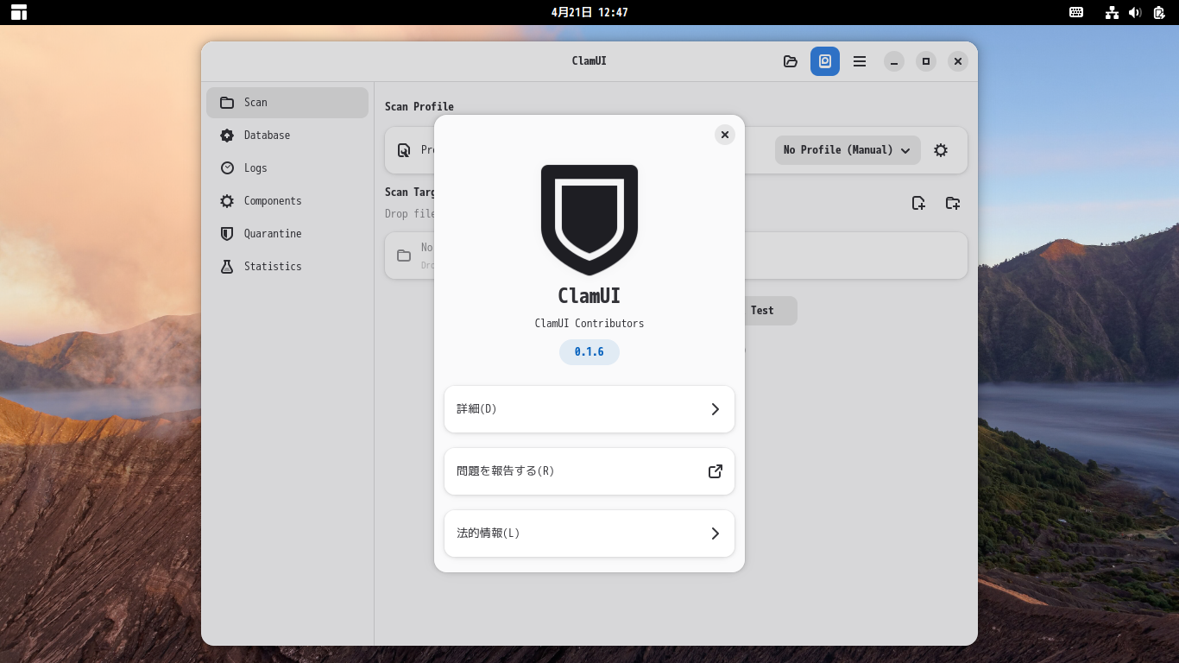Click the ClamUI name in About dialog
The height and width of the screenshot is (663, 1179).
pos(589,296)
